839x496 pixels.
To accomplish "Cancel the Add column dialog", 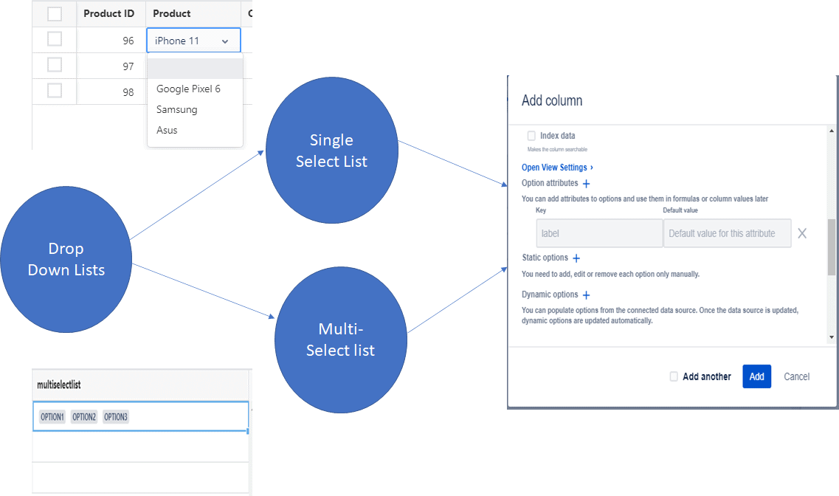I will tap(796, 376).
